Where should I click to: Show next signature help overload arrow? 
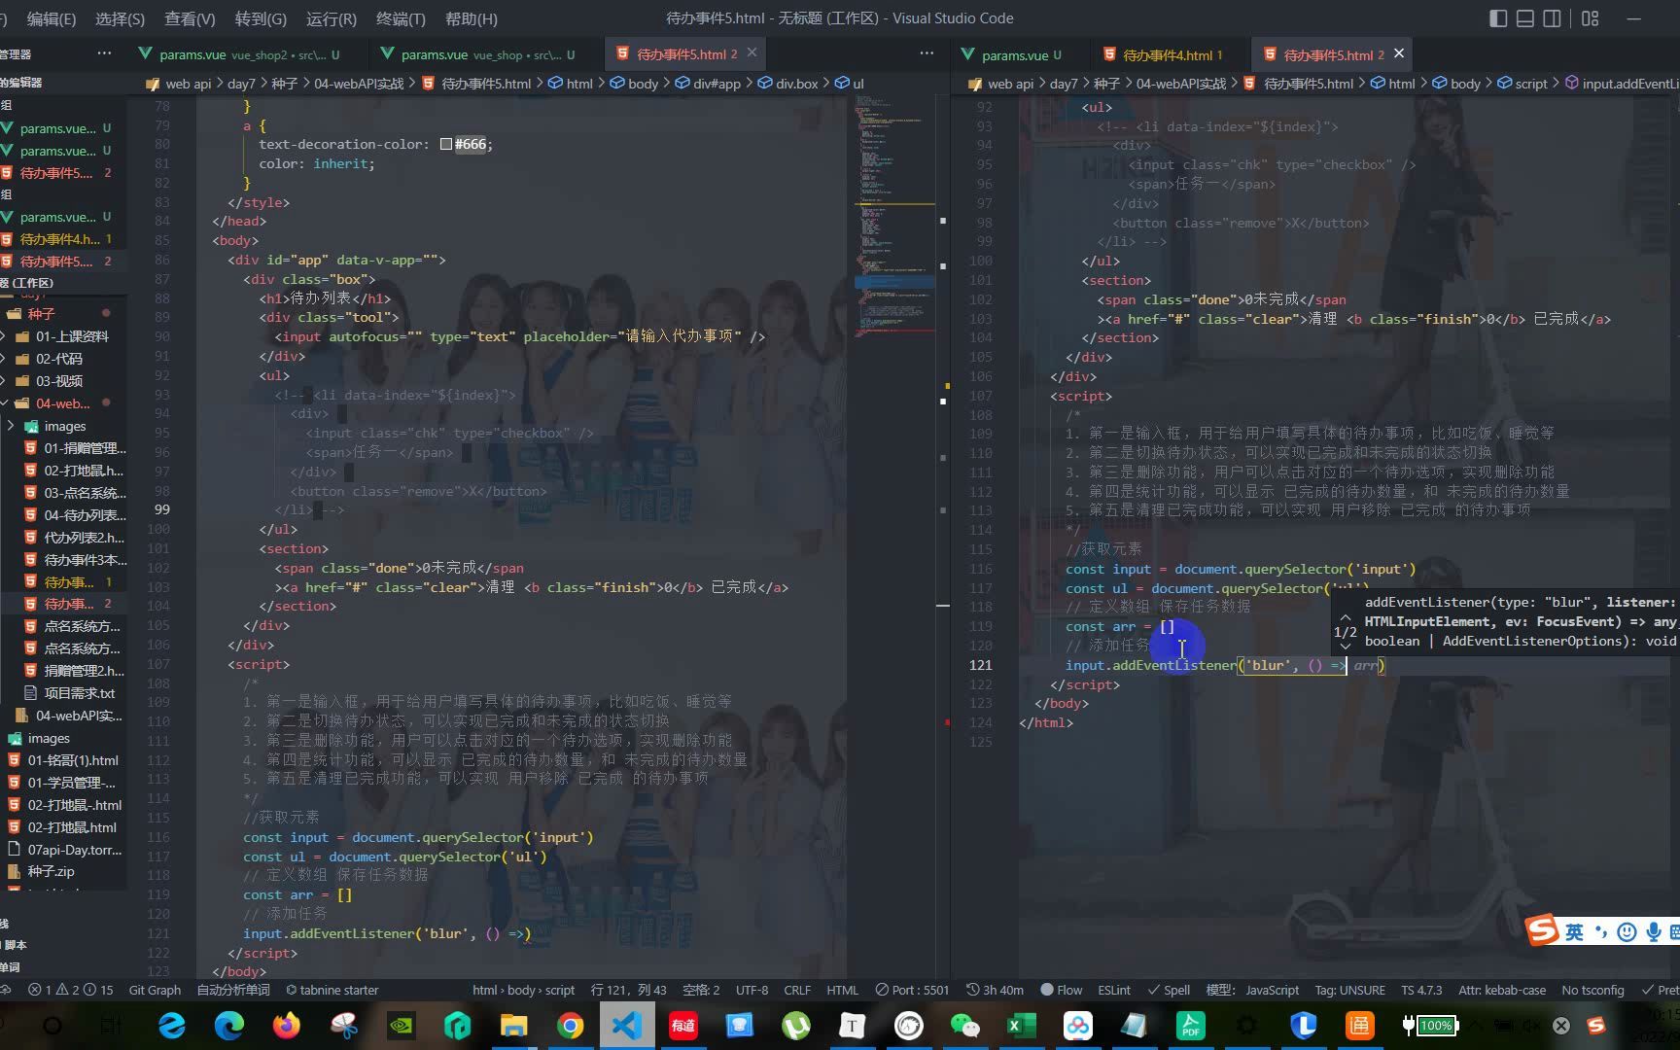pos(1345,646)
